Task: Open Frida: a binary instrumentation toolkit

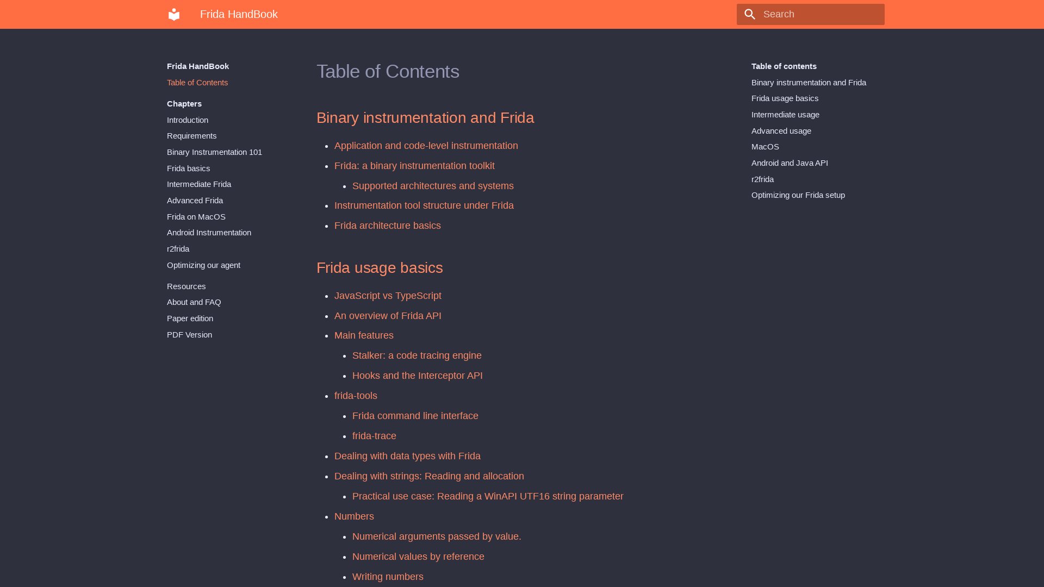Action: tap(414, 166)
